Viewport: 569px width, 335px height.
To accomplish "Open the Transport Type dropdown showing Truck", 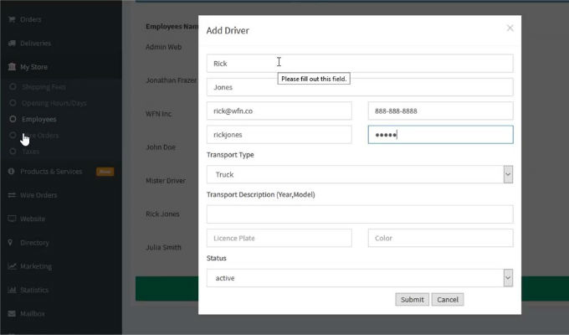I will coord(360,174).
